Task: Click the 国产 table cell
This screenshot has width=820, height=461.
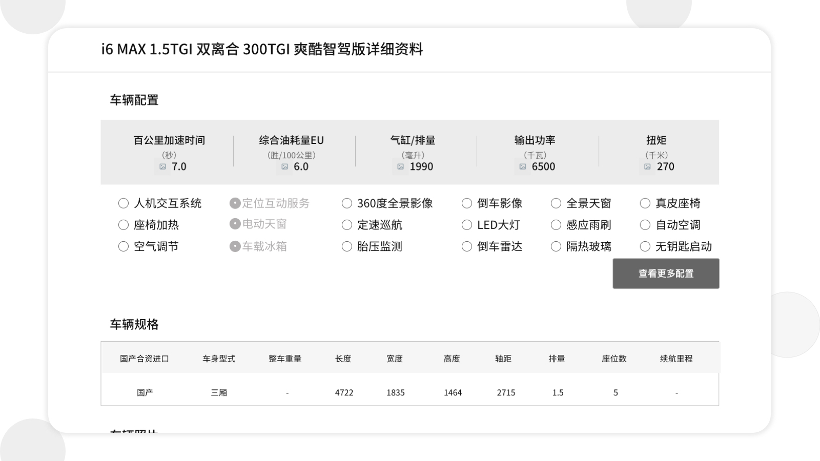Action: [x=145, y=392]
